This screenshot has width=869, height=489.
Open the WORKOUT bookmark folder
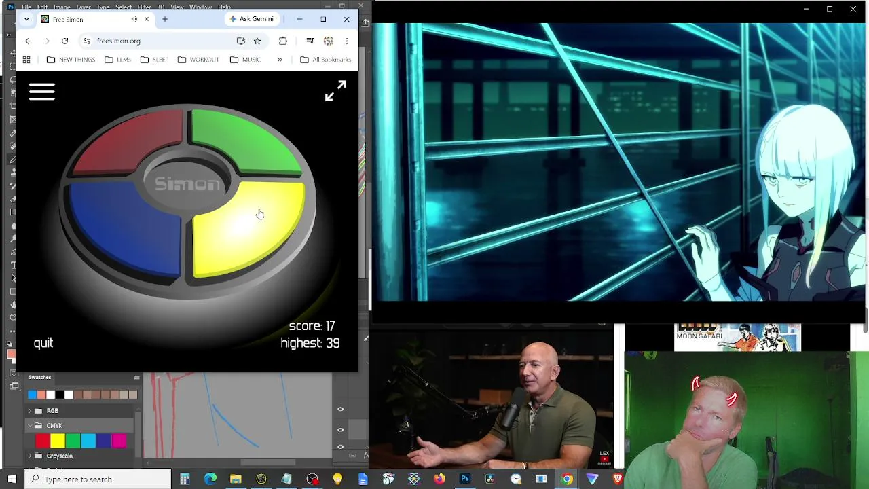pos(198,60)
